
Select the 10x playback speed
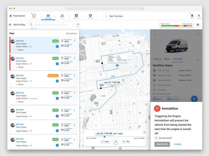tap(126, 141)
